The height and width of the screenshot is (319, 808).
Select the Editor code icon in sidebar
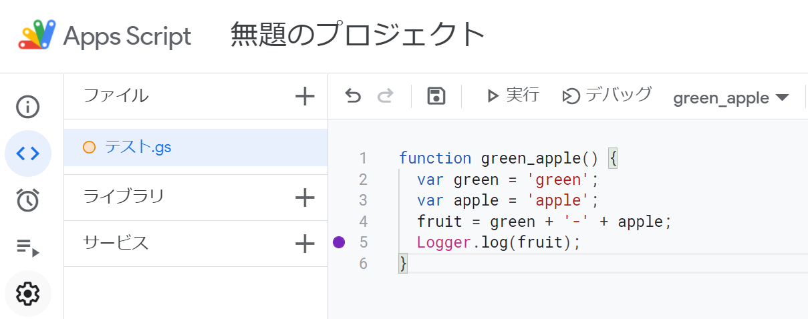point(28,153)
